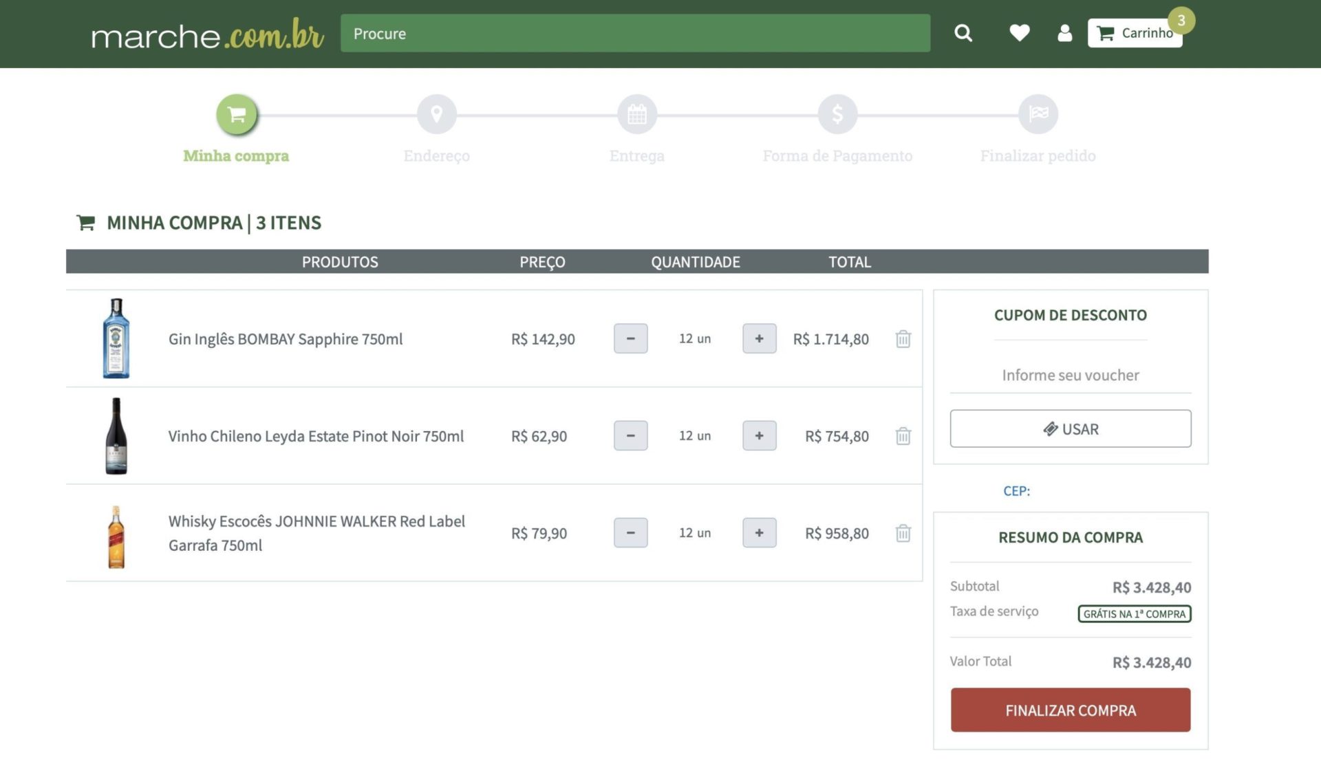Click the Finalizar pedido step label
This screenshot has height=775, width=1321.
1038,156
